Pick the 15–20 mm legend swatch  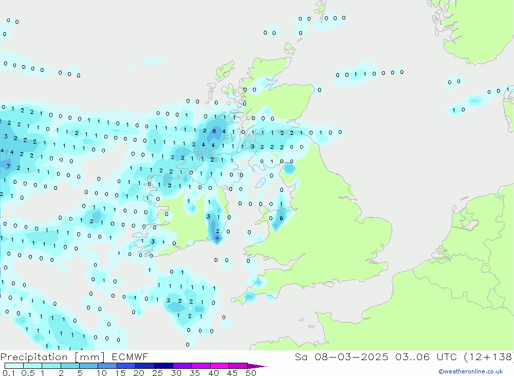click(126, 366)
